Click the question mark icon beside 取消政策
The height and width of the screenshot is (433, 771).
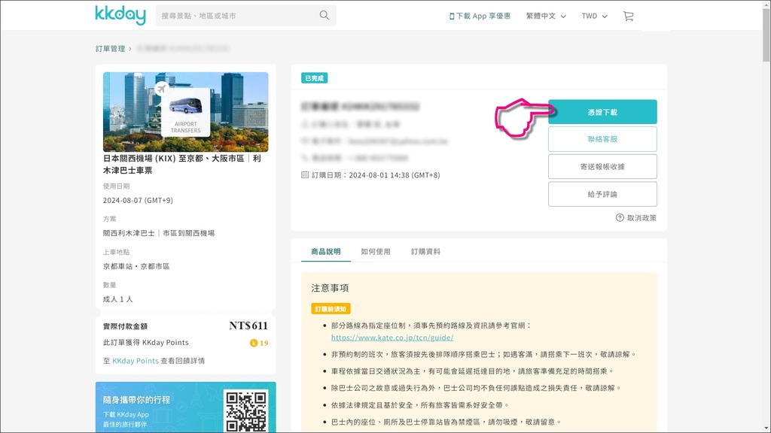(x=620, y=217)
